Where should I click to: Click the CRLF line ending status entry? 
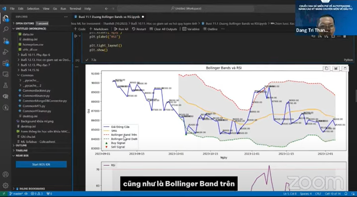tap(318, 194)
